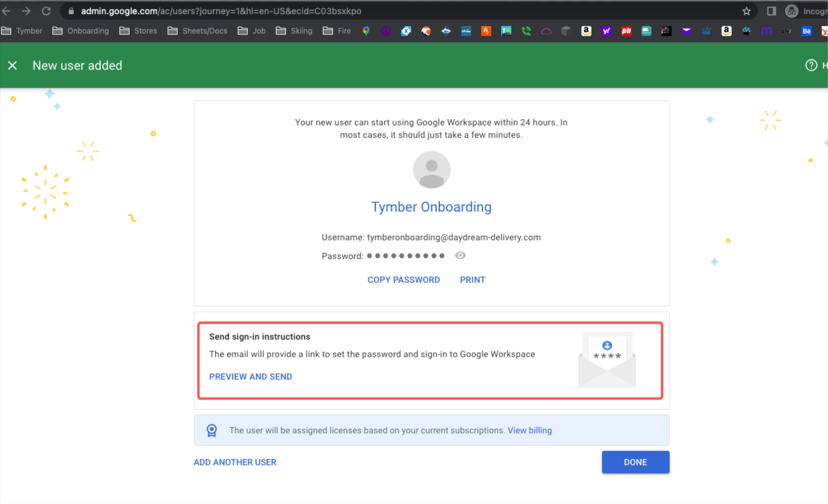
Task: Click the DONE button
Action: [x=635, y=462]
